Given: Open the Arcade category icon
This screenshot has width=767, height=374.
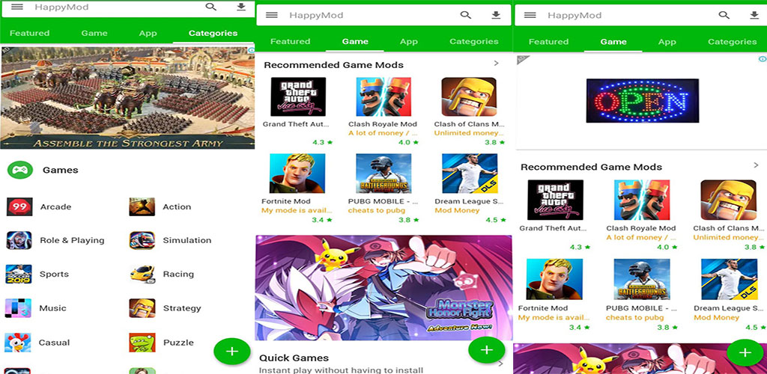Looking at the screenshot, I should tap(19, 207).
